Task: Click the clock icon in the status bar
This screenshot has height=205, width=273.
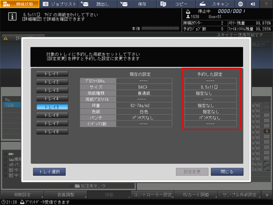Action: (x=3, y=202)
